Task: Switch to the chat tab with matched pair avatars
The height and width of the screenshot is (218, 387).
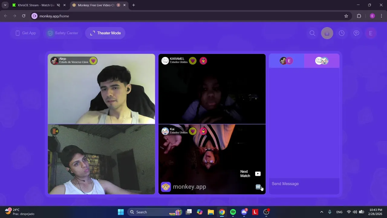Action: pos(322,61)
